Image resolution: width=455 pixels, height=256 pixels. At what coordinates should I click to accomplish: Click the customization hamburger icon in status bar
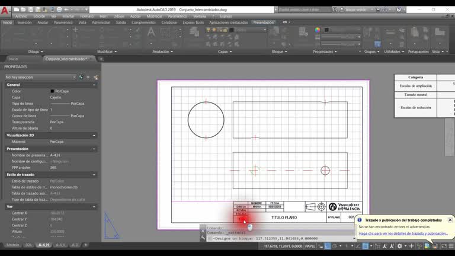click(451, 246)
